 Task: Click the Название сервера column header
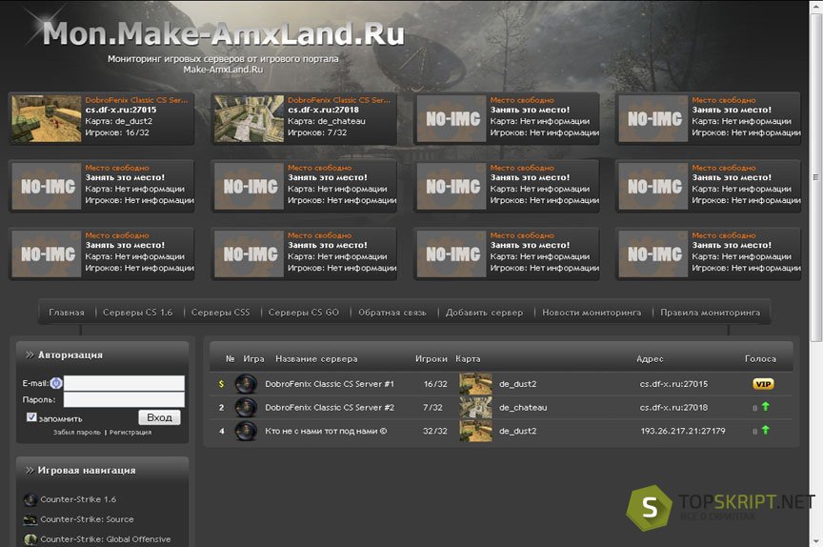click(316, 359)
